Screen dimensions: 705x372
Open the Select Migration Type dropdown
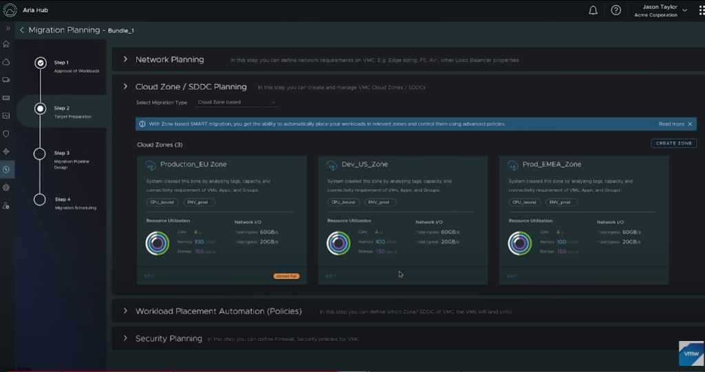click(236, 103)
